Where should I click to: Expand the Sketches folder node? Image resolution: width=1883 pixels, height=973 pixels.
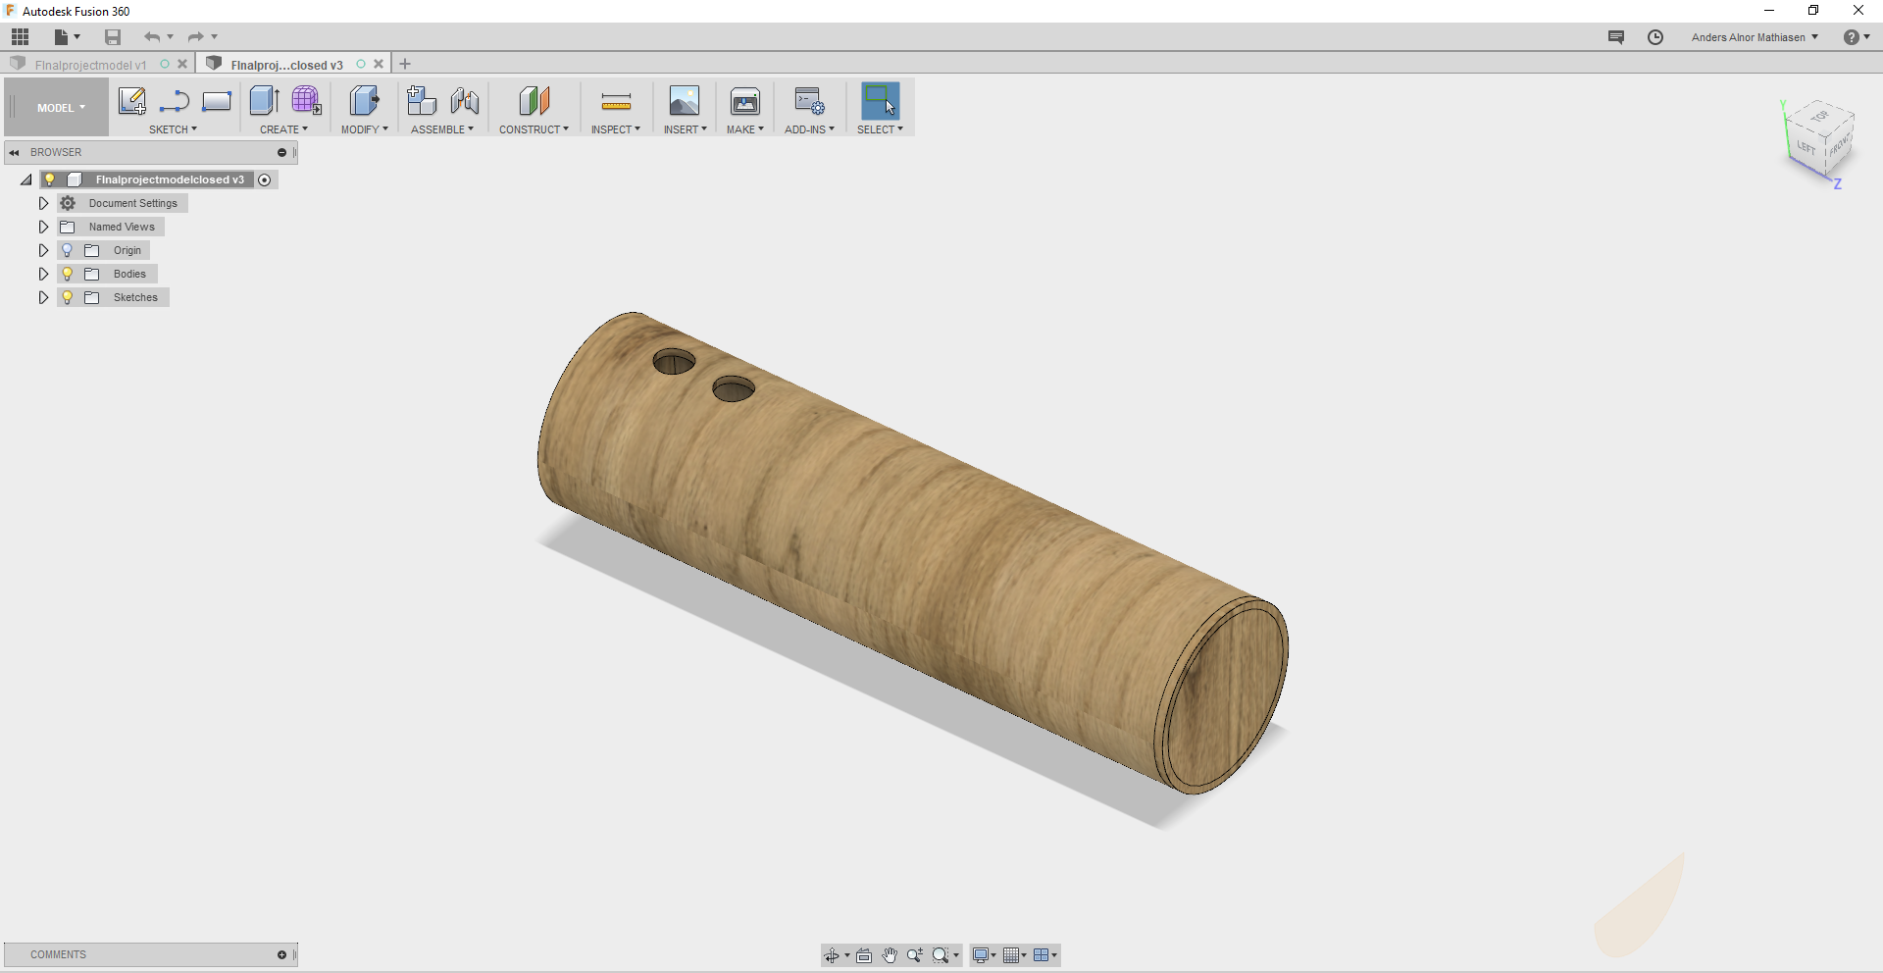coord(43,297)
